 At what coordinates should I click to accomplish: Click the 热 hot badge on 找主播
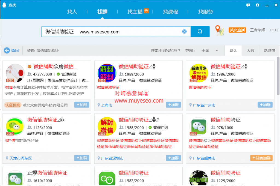click(x=146, y=11)
